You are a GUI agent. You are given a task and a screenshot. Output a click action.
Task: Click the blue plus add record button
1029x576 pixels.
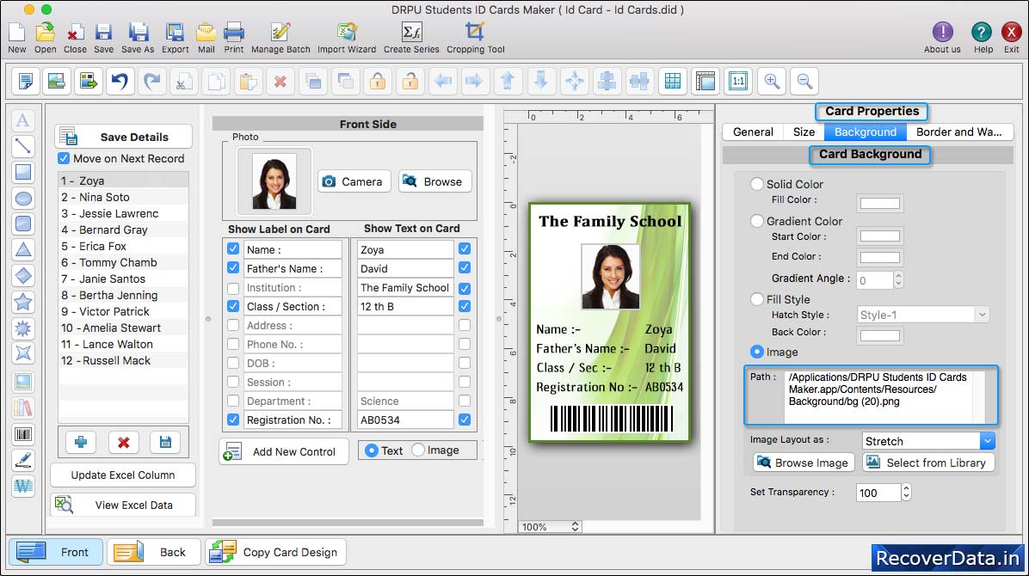click(81, 442)
